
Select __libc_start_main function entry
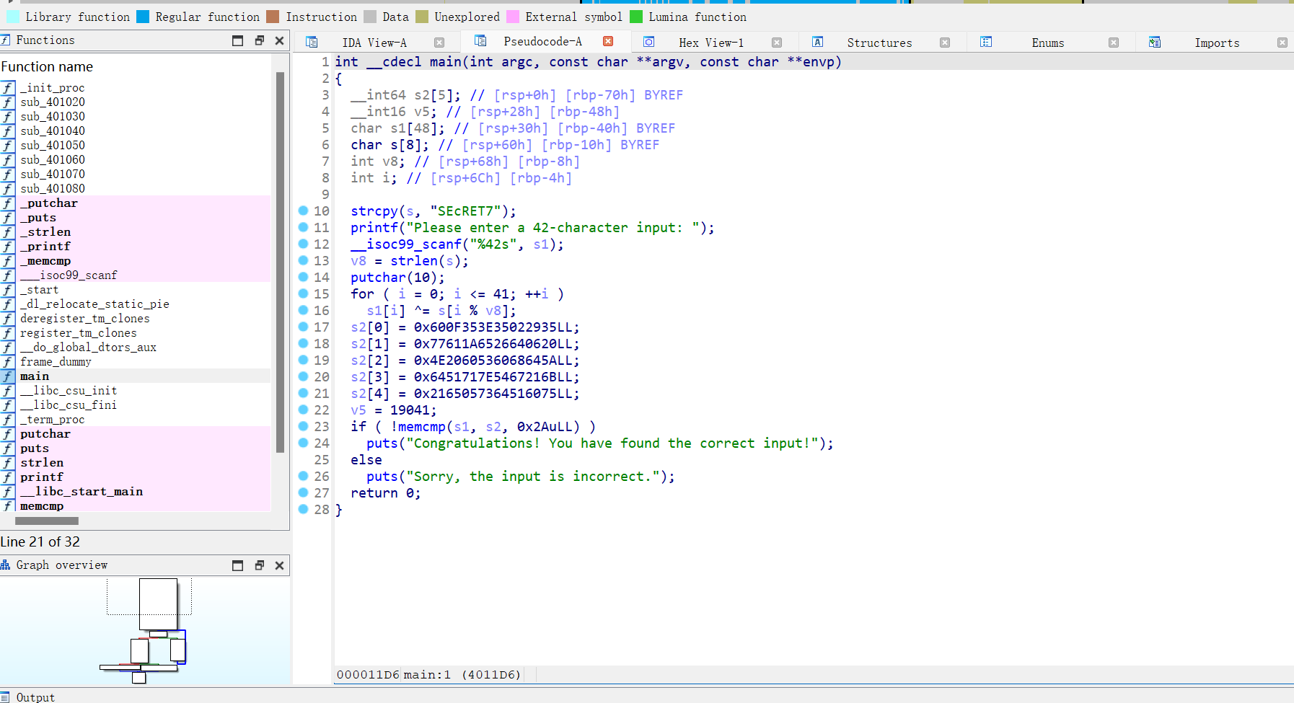coord(81,491)
